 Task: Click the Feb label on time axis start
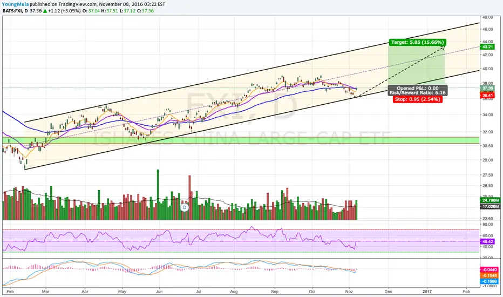click(10, 292)
